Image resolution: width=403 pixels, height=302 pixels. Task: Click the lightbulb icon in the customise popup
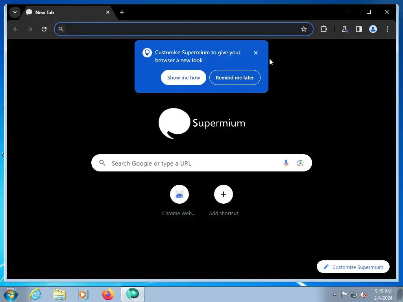(147, 53)
